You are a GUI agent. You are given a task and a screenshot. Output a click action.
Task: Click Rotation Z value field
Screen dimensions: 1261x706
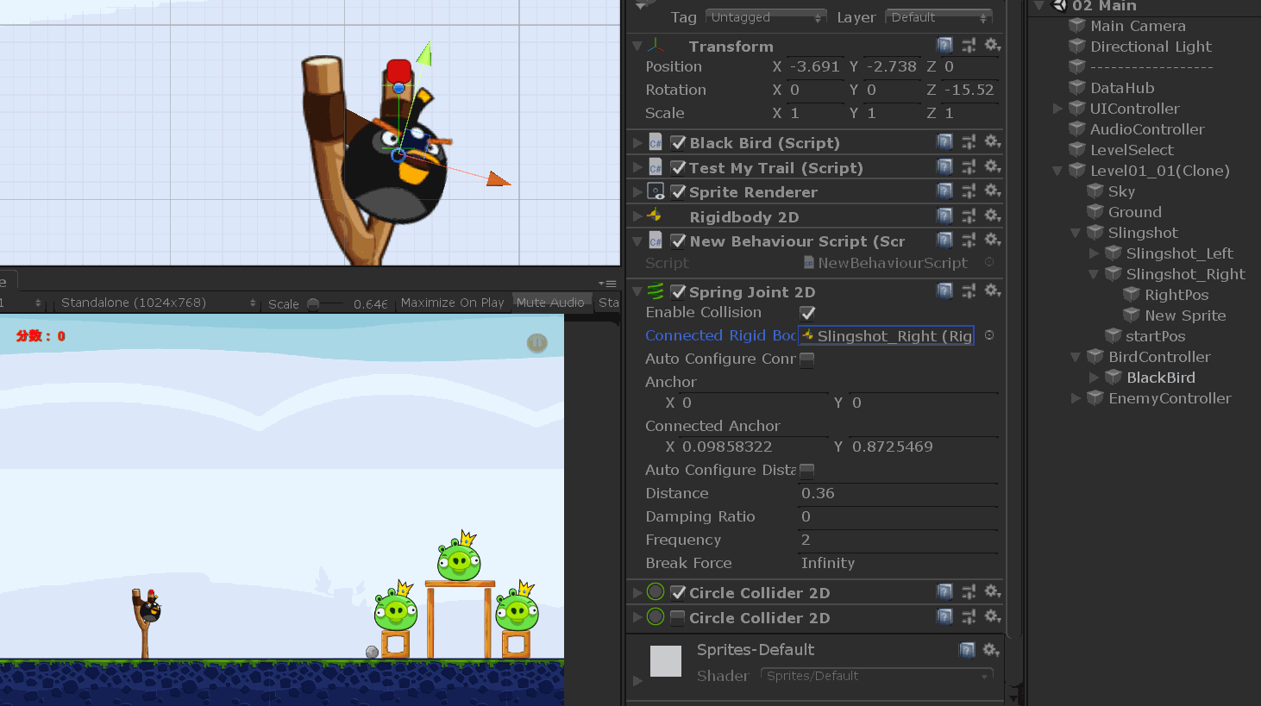pyautogui.click(x=969, y=90)
